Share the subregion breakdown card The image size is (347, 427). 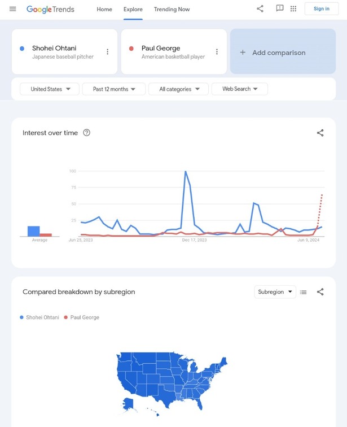(x=320, y=292)
